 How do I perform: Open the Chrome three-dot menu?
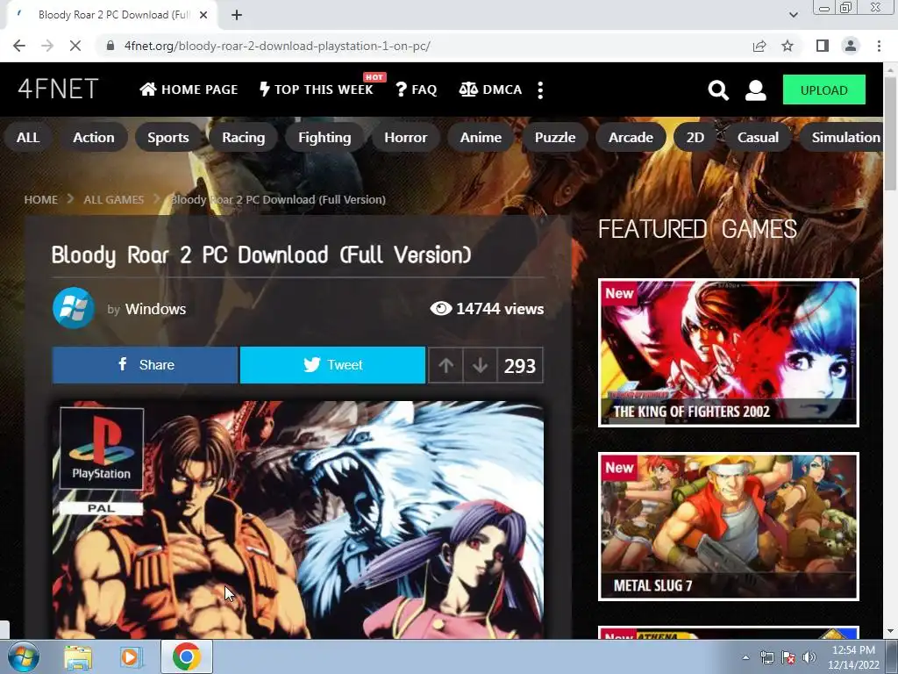tap(879, 46)
